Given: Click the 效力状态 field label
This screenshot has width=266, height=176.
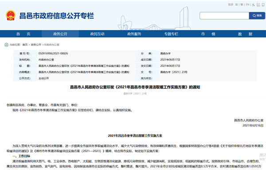Looking at the screenshot, I should pos(146,78).
